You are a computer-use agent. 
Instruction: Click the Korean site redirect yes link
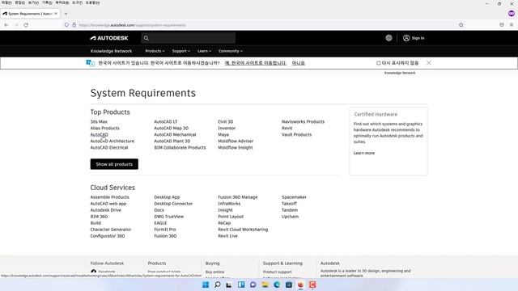click(x=256, y=63)
